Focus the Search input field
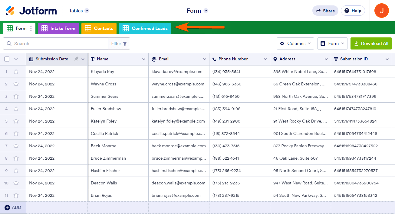This screenshot has width=395, height=214. [x=56, y=43]
